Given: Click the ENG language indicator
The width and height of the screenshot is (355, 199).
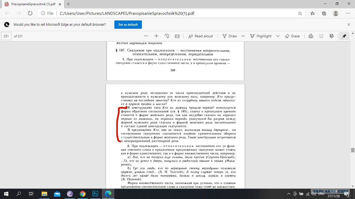Looking at the screenshot, I should coord(321,194).
